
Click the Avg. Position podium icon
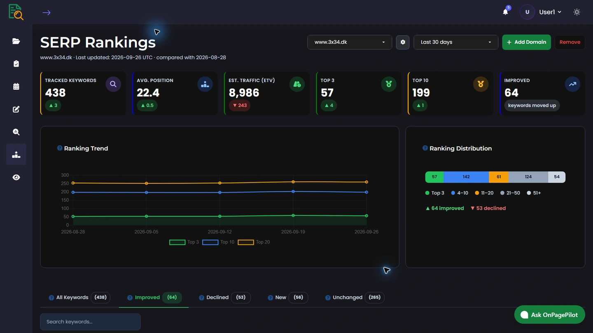point(205,84)
